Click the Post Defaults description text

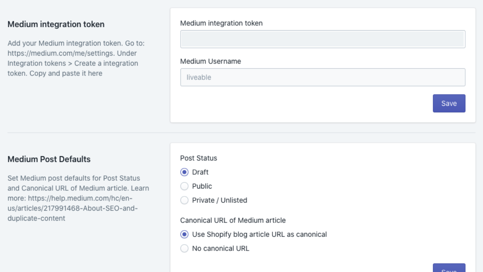click(x=78, y=198)
